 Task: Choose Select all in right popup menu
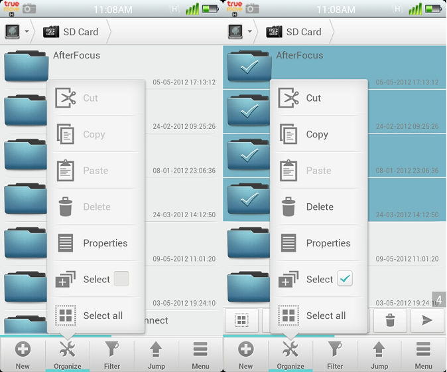325,316
